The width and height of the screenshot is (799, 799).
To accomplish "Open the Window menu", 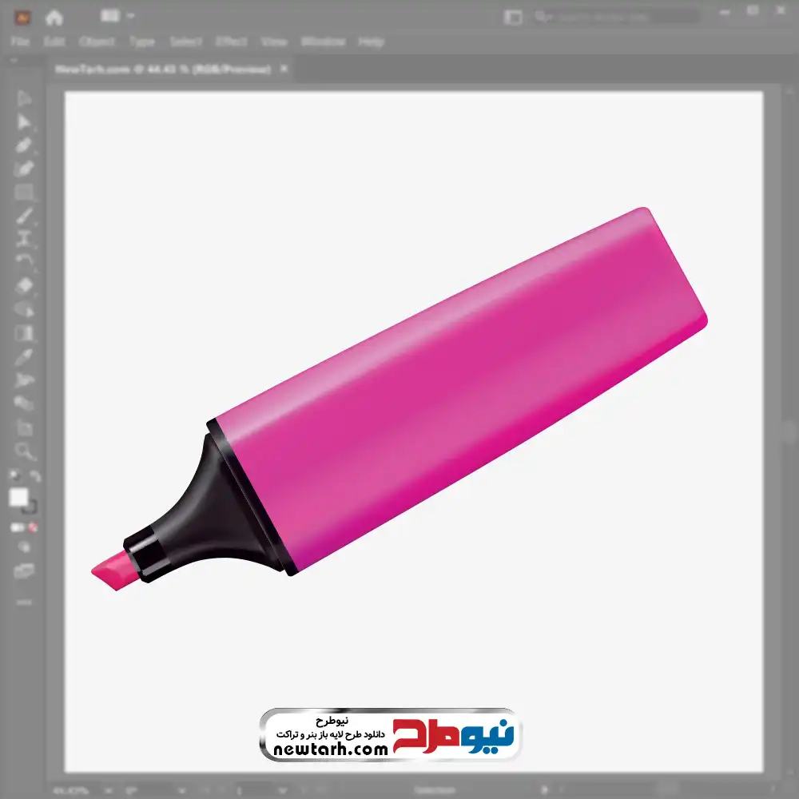I will (323, 42).
